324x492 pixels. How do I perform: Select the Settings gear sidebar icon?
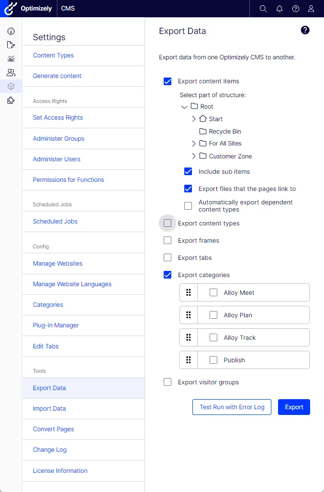coord(11,86)
